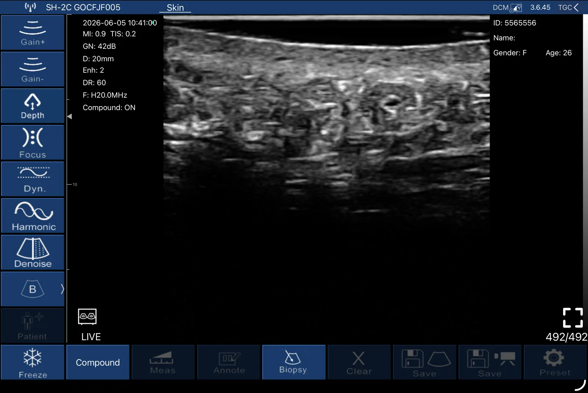This screenshot has height=393, width=588.
Task: Open the Dyn. dynamic range control
Action: coord(33,179)
